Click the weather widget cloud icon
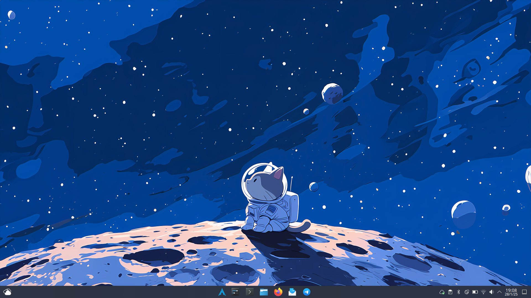The height and width of the screenshot is (298, 531). [x=7, y=292]
